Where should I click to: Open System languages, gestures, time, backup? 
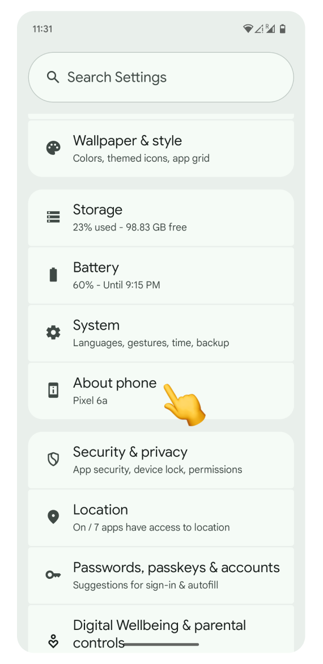pos(161,333)
